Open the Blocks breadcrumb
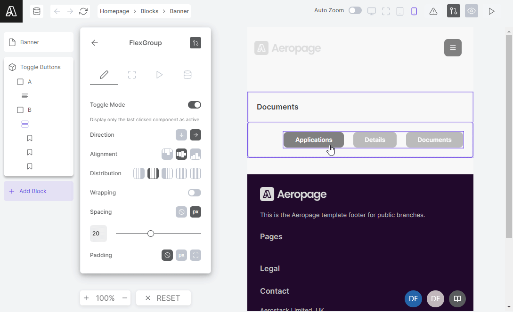 coord(149,11)
